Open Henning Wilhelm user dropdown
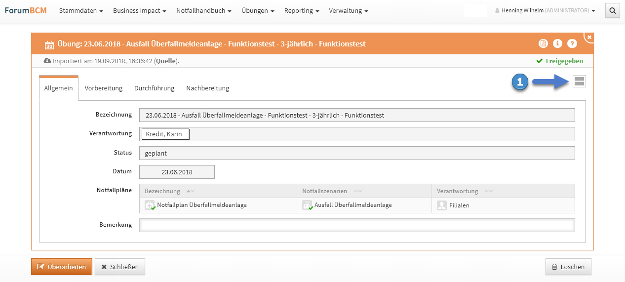Screen dimensions: 625x282 pos(545,10)
